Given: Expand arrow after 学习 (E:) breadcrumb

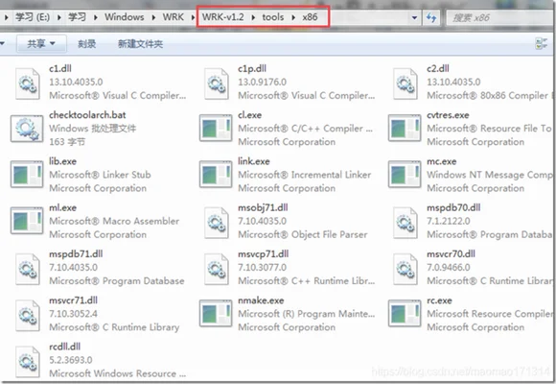Looking at the screenshot, I should point(58,17).
